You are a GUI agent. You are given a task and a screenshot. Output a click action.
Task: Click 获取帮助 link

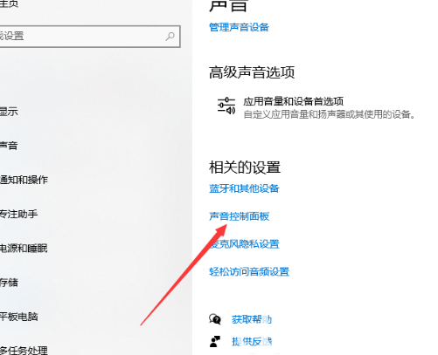(x=252, y=319)
